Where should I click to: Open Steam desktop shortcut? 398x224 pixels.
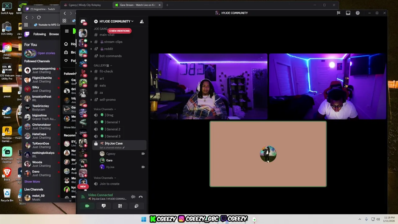coord(7,112)
